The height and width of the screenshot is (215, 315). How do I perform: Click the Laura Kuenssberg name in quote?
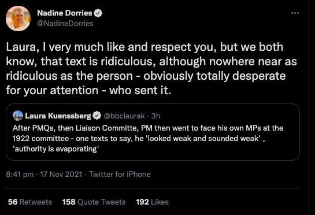click(x=58, y=116)
